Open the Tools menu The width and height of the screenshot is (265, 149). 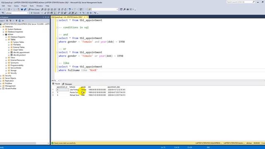31,6
